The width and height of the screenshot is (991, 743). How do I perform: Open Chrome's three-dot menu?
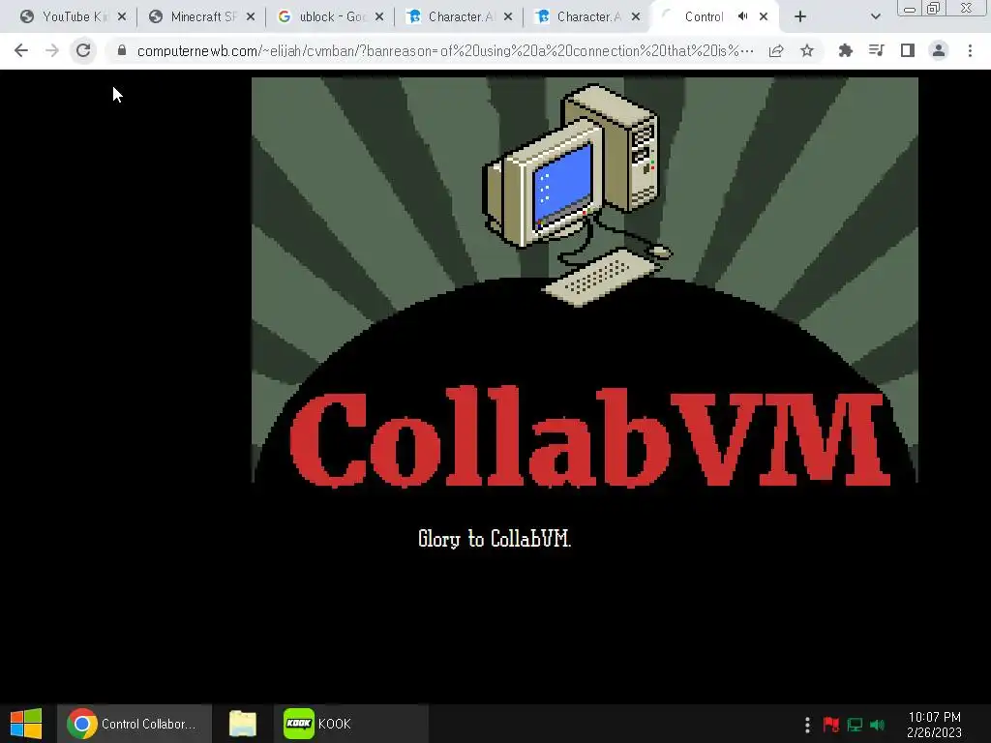[970, 50]
